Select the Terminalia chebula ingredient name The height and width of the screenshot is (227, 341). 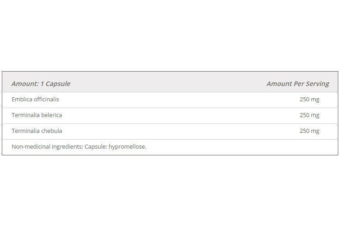pos(37,131)
